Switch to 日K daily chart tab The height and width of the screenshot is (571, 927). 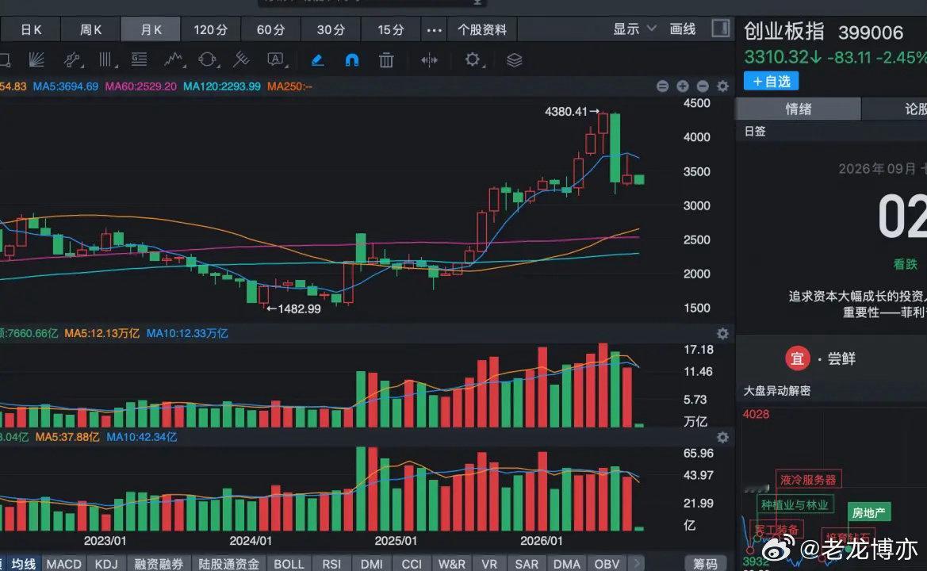pyautogui.click(x=30, y=29)
